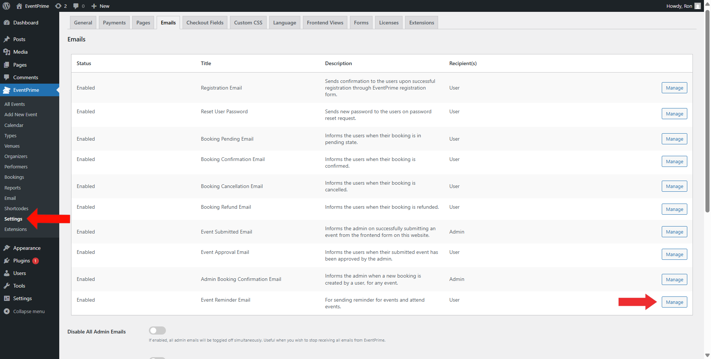
Task: Open the Media library icon
Action: pos(7,52)
